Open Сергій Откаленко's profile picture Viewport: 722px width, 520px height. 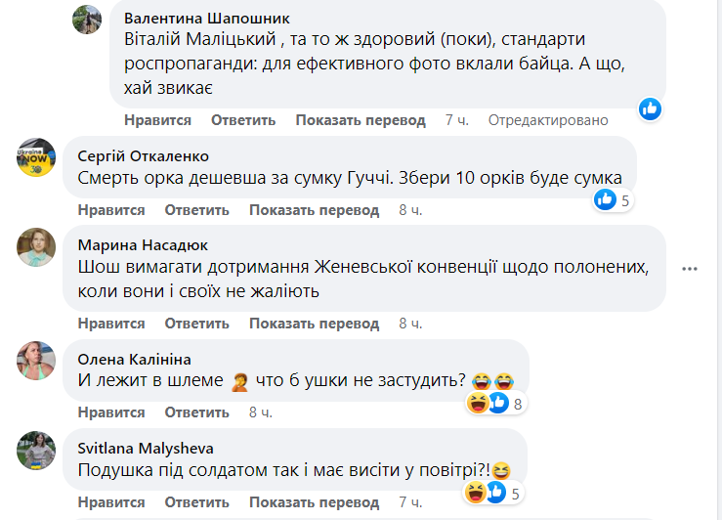pos(36,157)
